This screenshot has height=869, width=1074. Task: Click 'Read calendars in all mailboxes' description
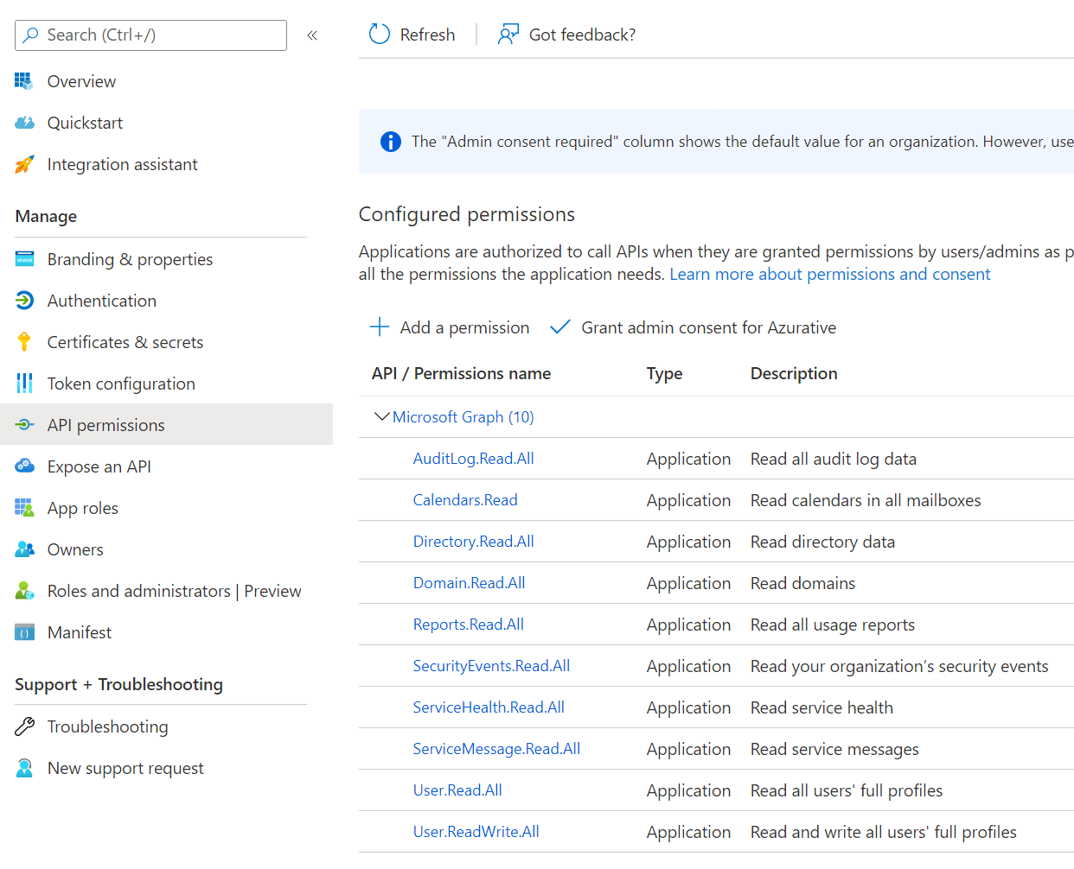[x=866, y=500]
